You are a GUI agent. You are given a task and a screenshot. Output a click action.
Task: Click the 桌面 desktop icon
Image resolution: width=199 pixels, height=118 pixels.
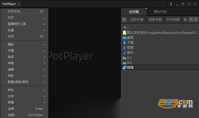(x=124, y=38)
